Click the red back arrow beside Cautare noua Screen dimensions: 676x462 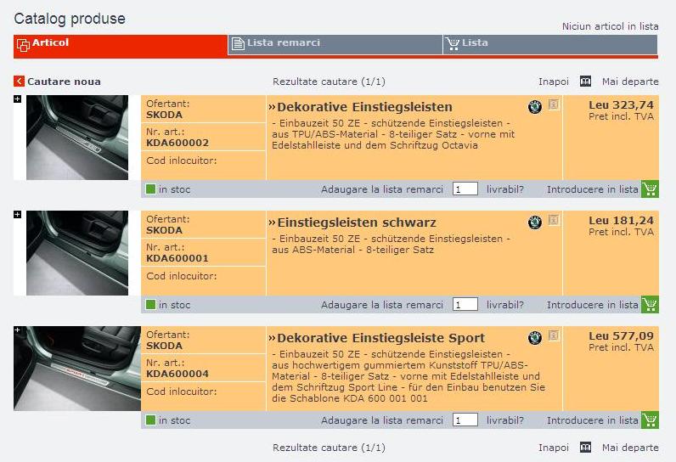click(19, 82)
